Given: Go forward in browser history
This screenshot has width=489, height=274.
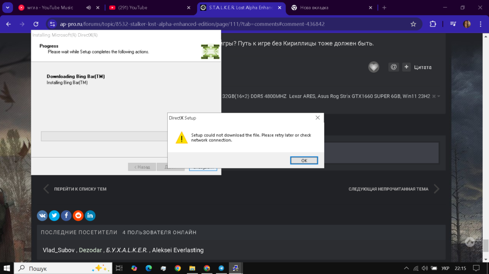Looking at the screenshot, I should pyautogui.click(x=22, y=24).
